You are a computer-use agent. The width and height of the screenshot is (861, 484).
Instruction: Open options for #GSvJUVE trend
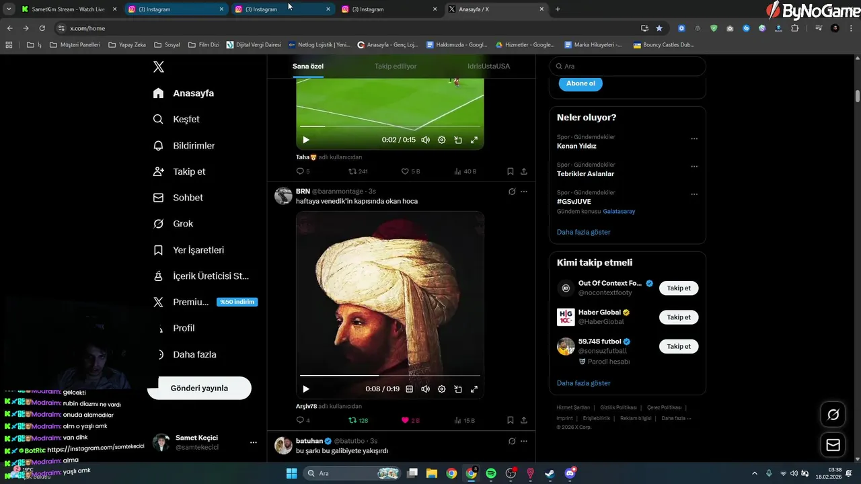(694, 194)
